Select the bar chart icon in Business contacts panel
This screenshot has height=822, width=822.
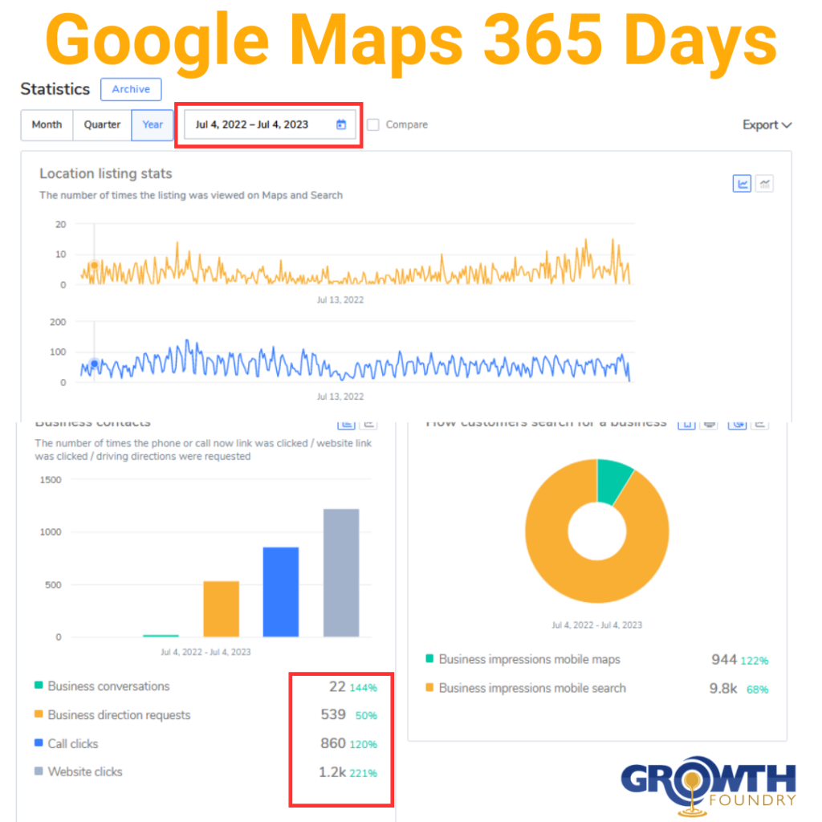click(x=346, y=425)
